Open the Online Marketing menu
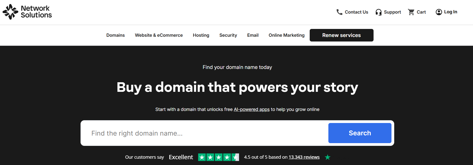 286,35
